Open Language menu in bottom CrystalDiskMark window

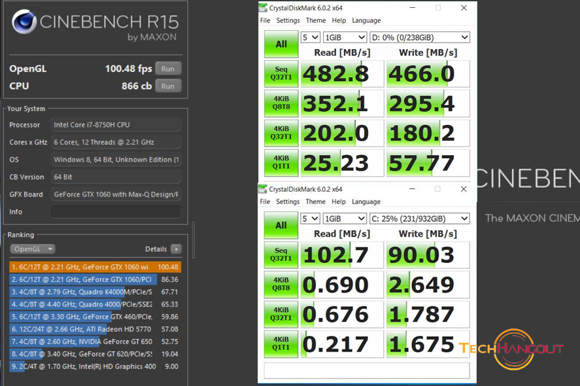pos(366,202)
